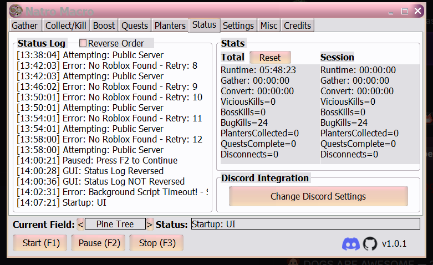Select log line 'No Roblox Found - Retry: 9'
Viewport: 433px width, 265px height.
point(107,86)
